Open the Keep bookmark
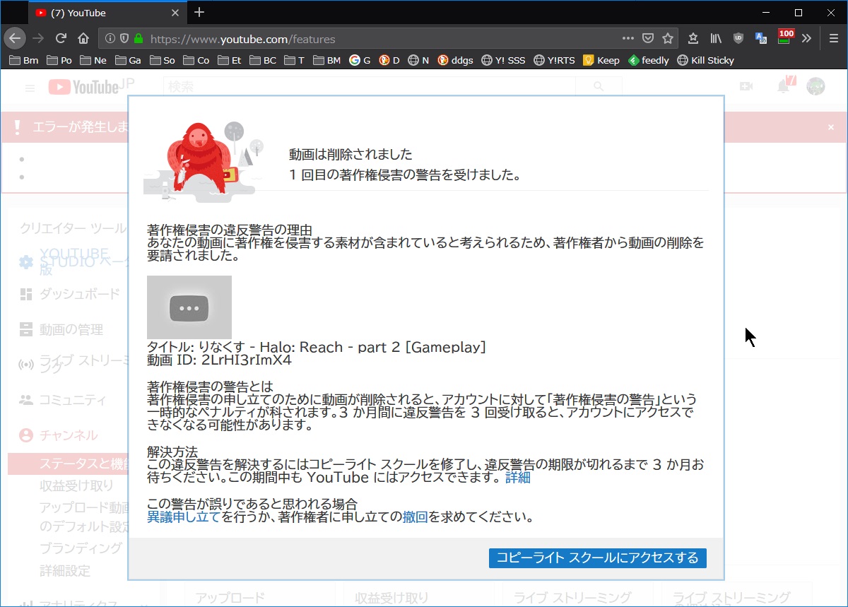Viewport: 848px width, 607px height. point(601,60)
